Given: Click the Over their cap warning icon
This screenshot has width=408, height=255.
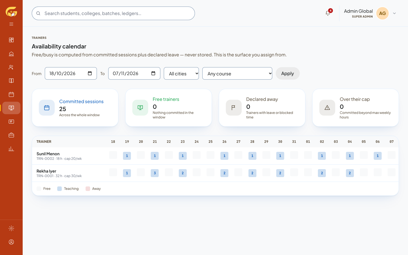Looking at the screenshot, I should [x=327, y=108].
